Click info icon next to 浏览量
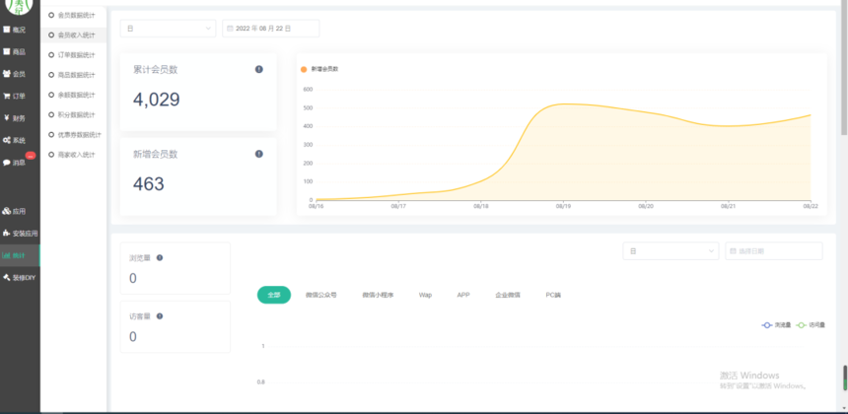The height and width of the screenshot is (414, 848). coord(160,258)
